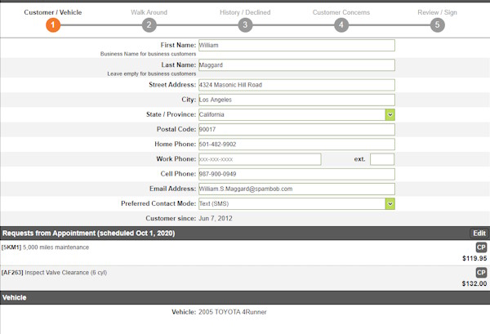This screenshot has width=490, height=334.
Task: Click CP badge for 5,000 miles maintenance
Action: point(481,247)
